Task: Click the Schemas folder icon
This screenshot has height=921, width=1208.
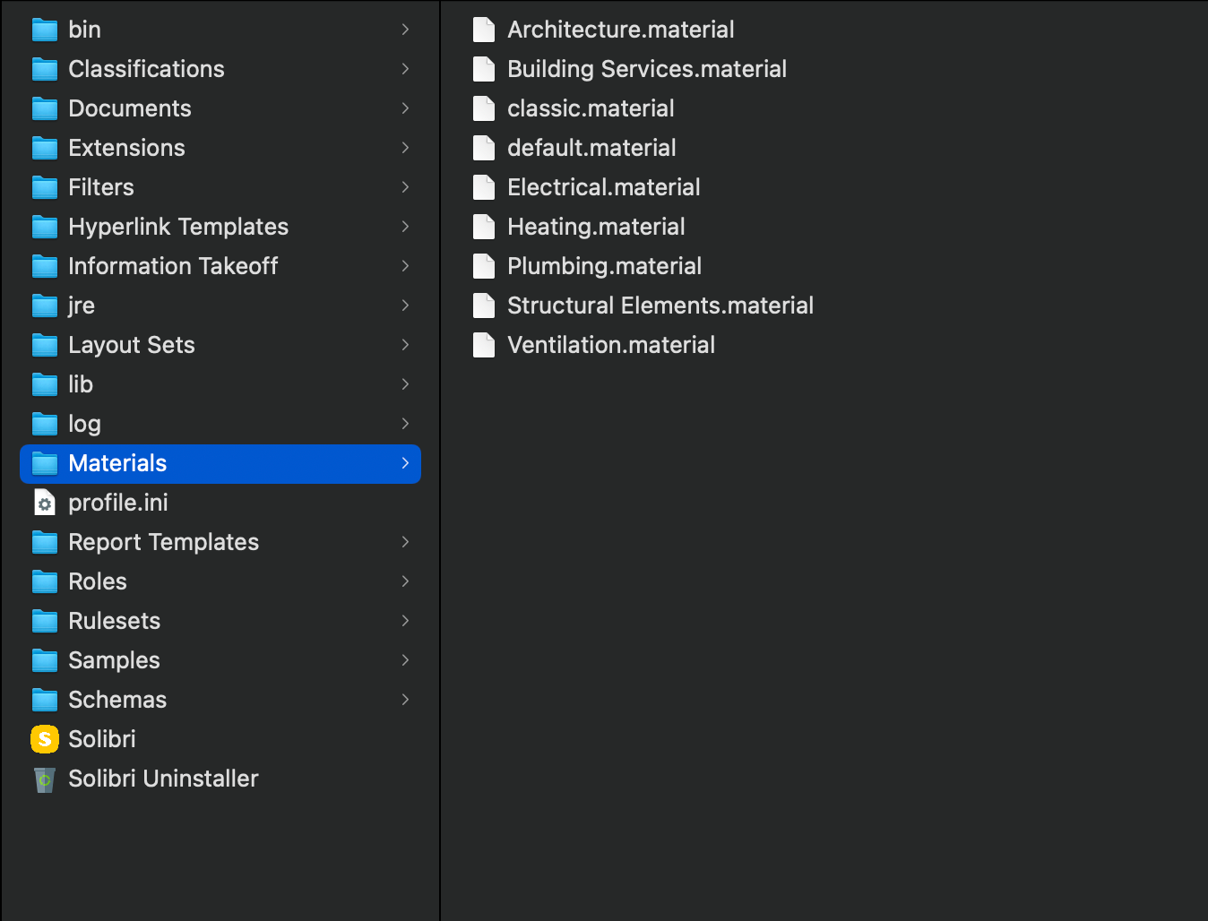Action: tap(45, 701)
